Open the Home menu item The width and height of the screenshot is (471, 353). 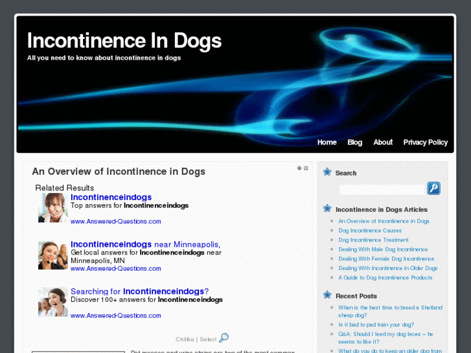click(327, 142)
